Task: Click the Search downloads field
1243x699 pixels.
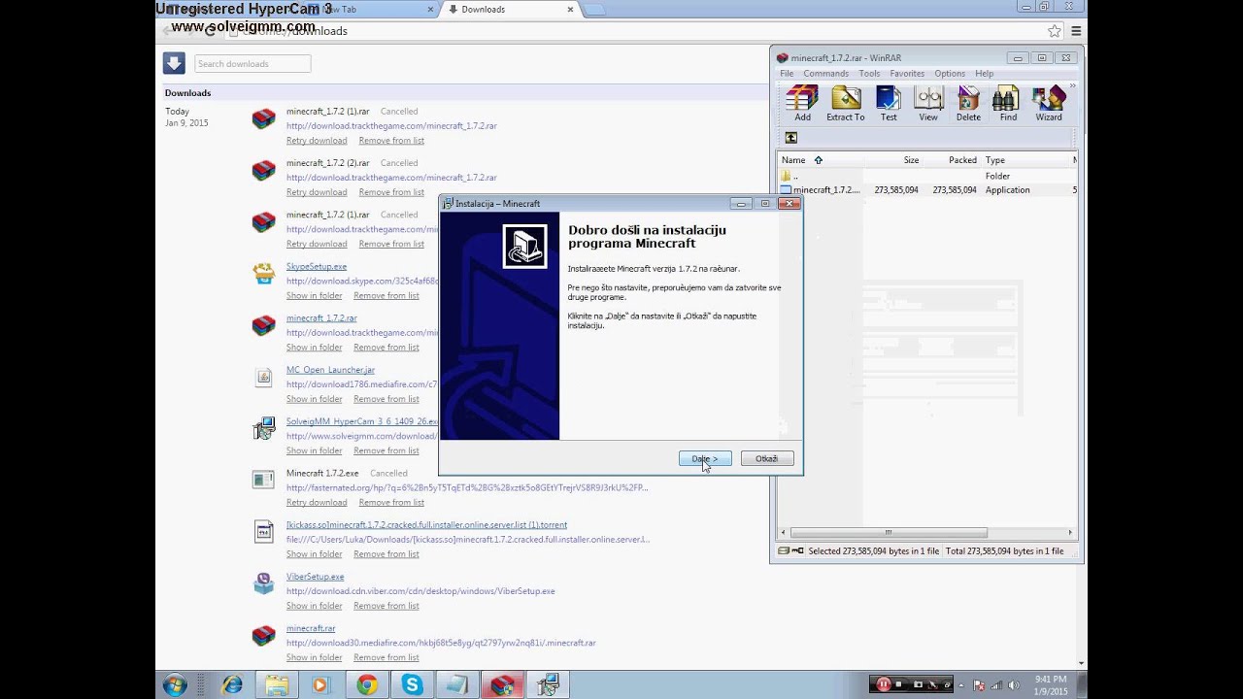Action: 252,64
